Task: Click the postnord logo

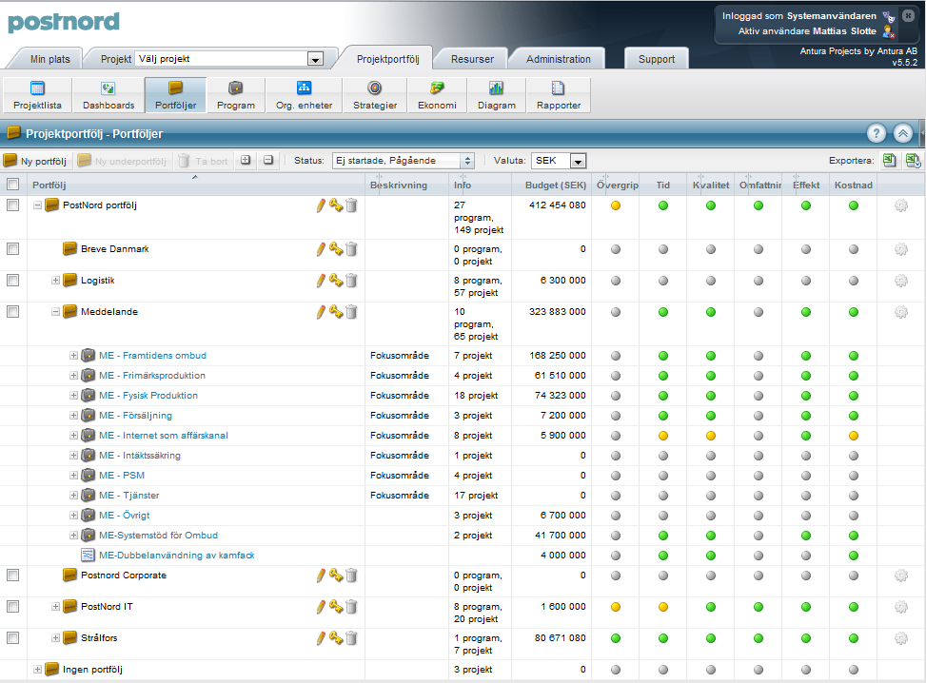Action: 64,23
